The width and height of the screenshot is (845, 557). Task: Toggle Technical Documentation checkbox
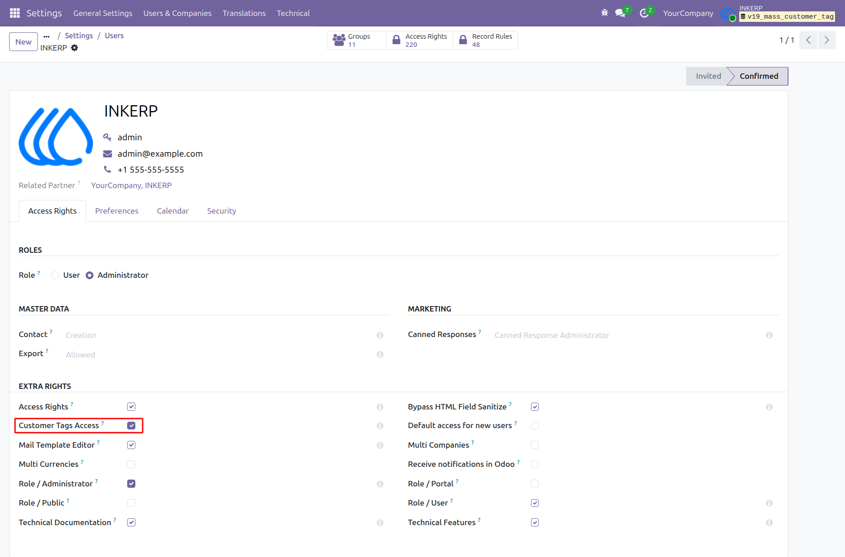131,522
